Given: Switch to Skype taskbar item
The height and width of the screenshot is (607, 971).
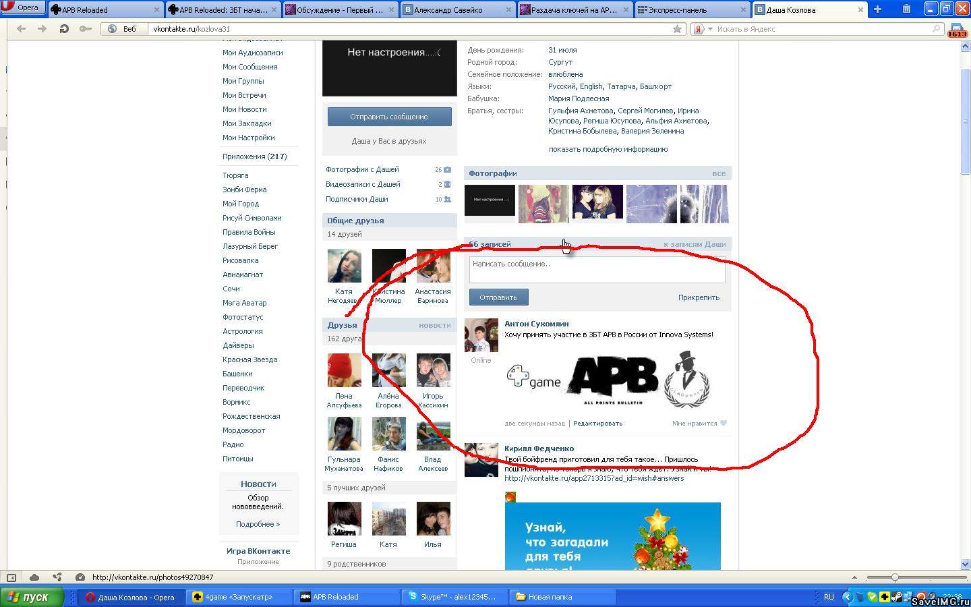Looking at the screenshot, I should (454, 597).
